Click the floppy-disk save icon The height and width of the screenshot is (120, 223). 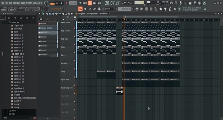pyautogui.click(x=190, y=3)
